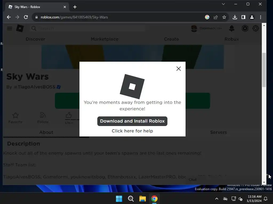Follow the Sky Wars game
Image resolution: width=273 pixels, height=204 pixels.
[43, 118]
